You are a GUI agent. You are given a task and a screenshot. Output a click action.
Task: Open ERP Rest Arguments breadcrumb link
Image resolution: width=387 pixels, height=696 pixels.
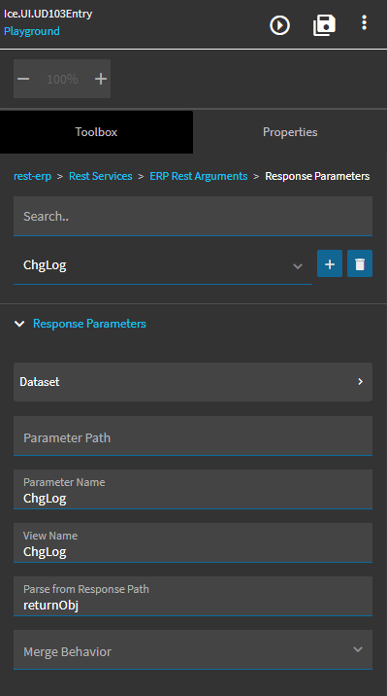[199, 176]
